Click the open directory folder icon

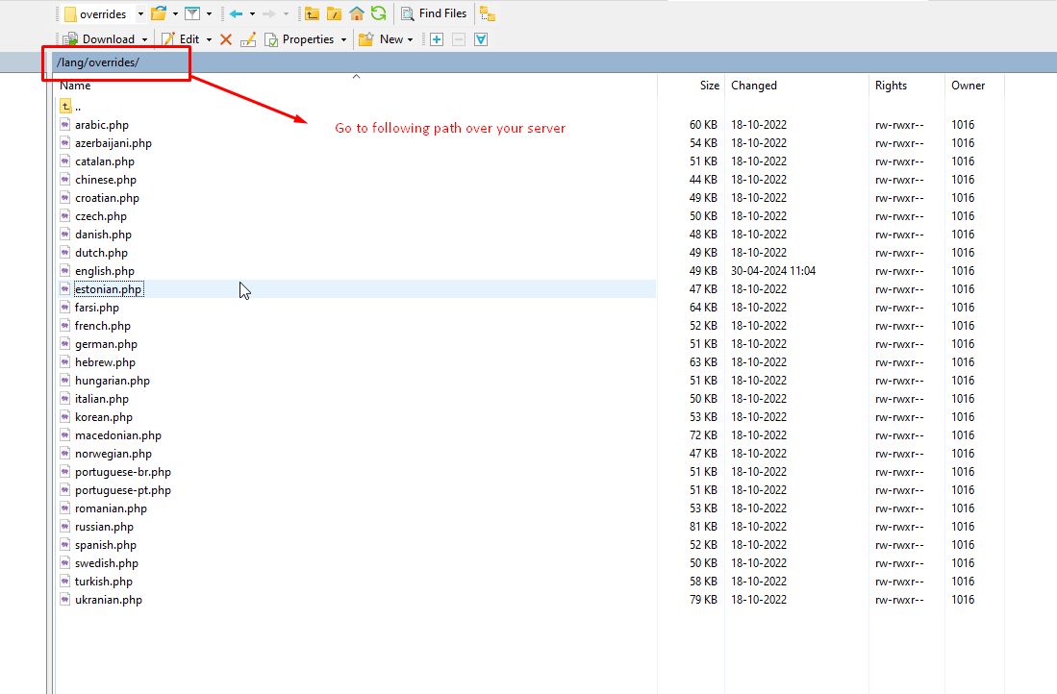coord(159,13)
